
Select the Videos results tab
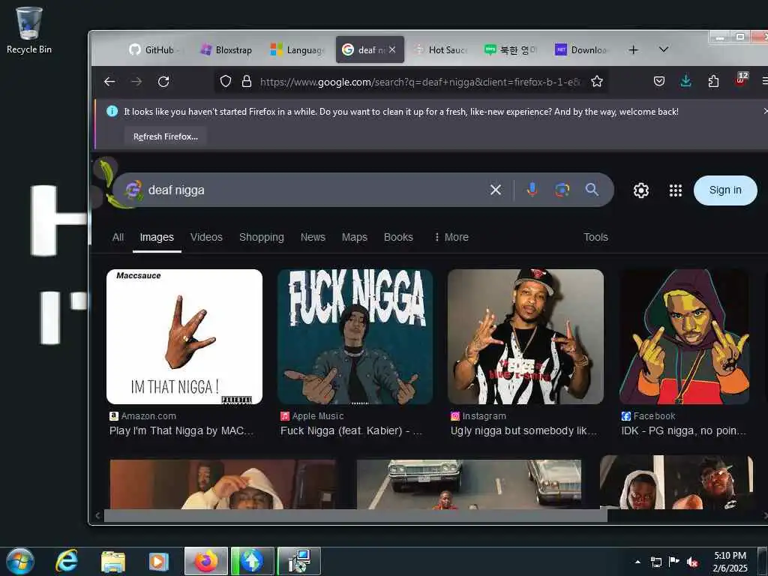tap(206, 237)
